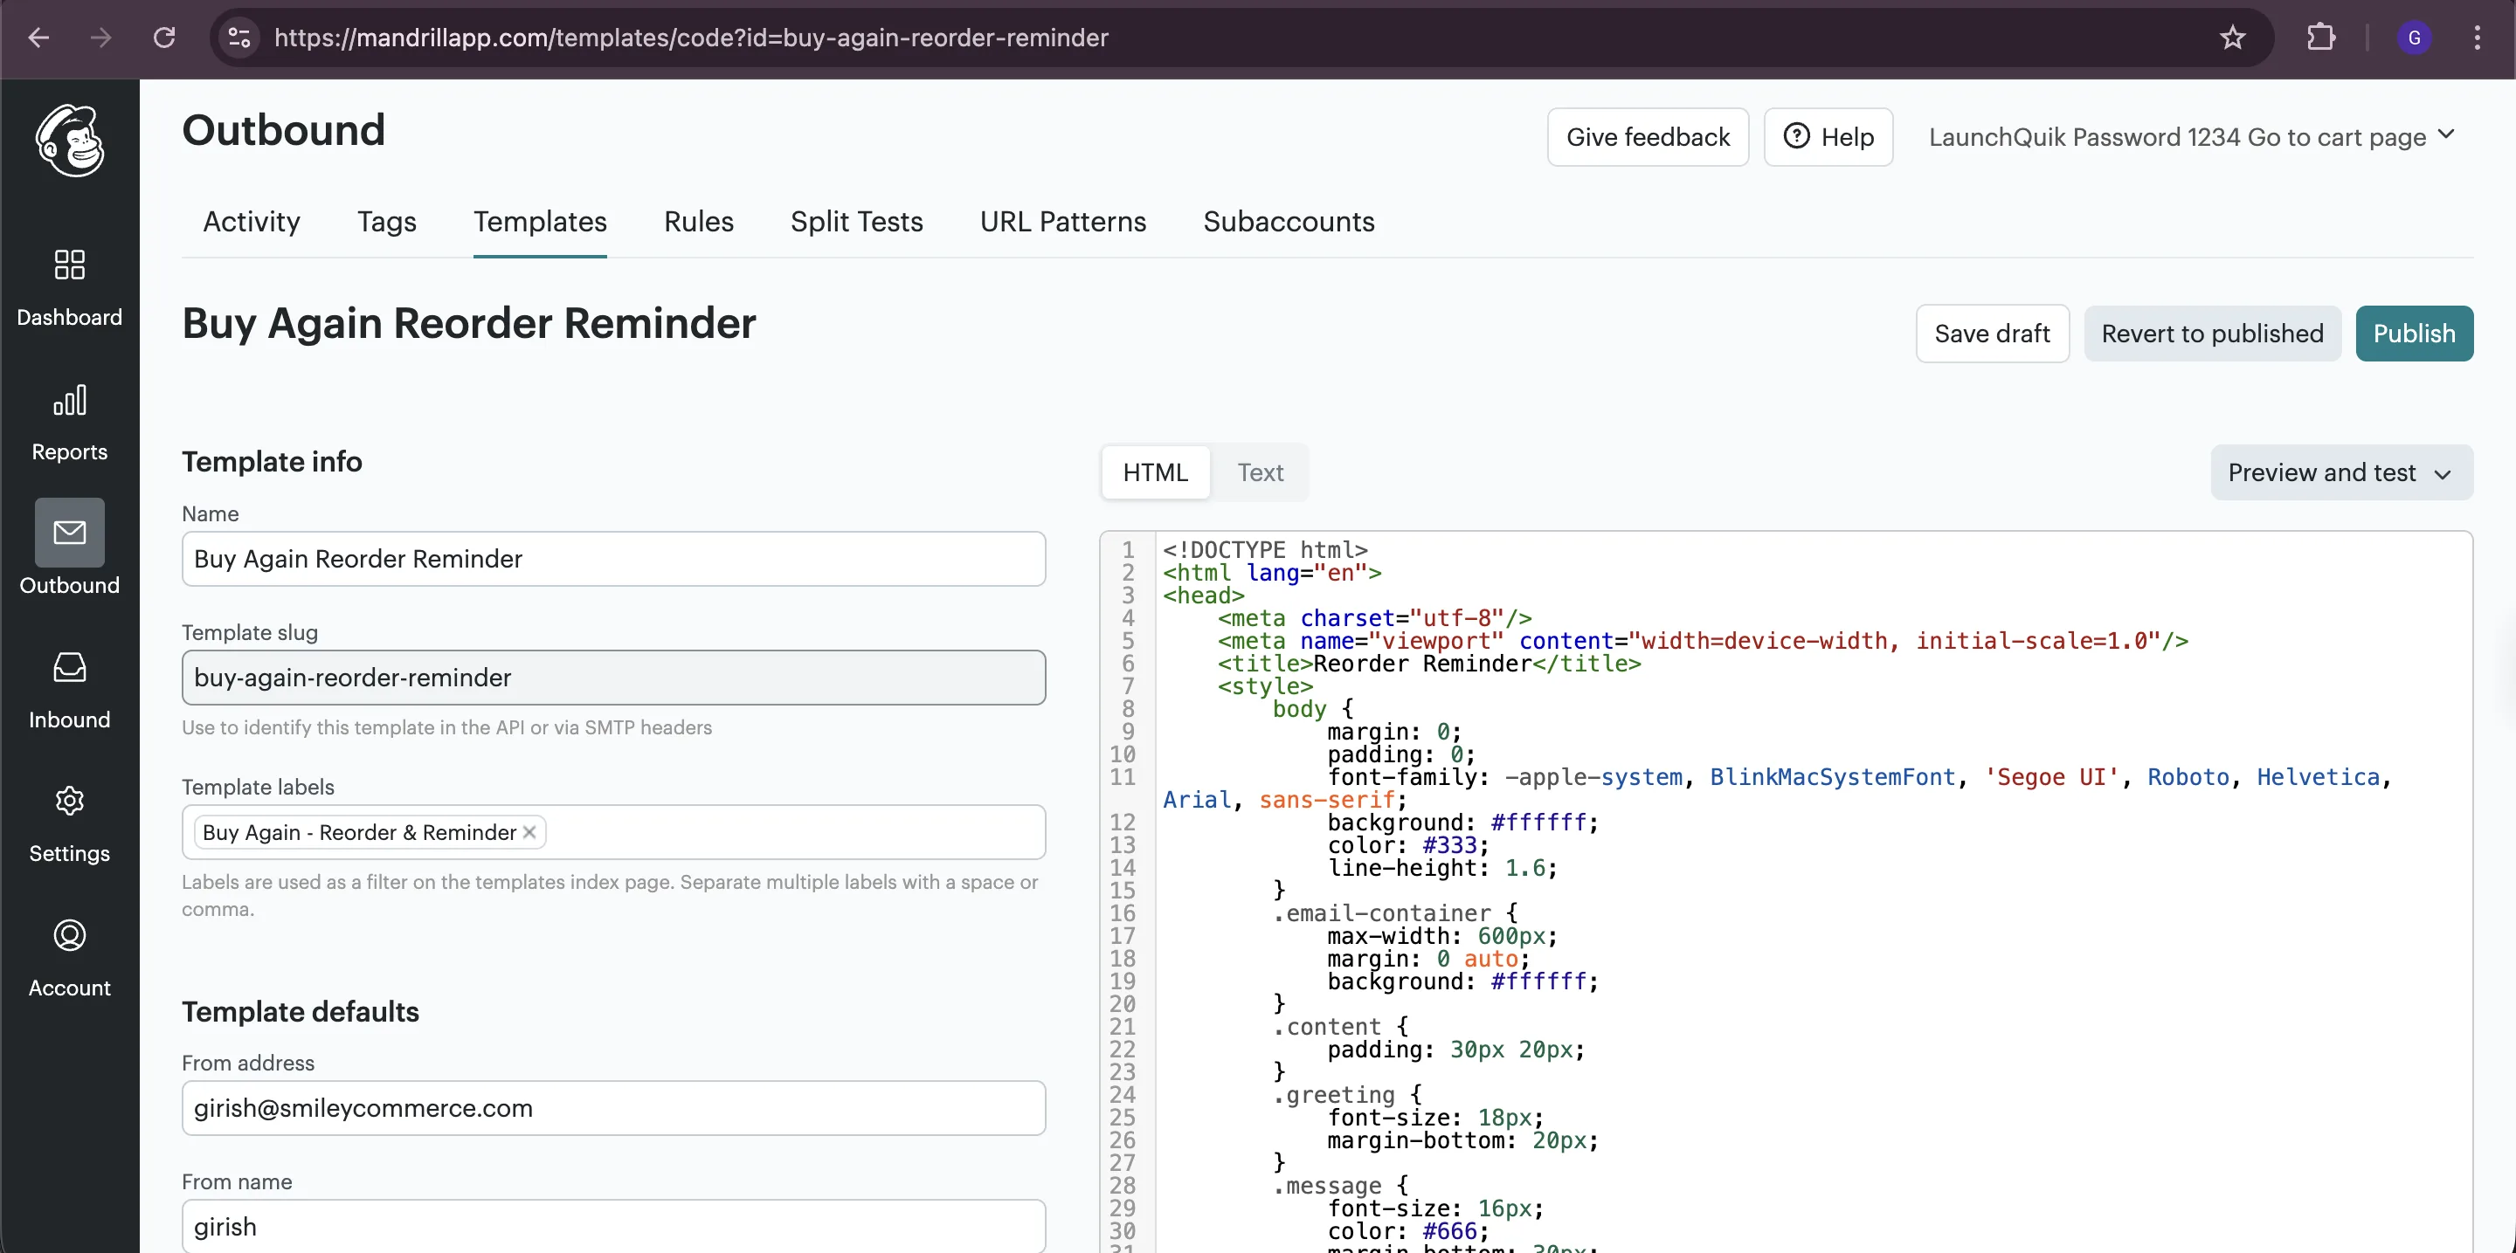
Task: Expand the Preview and test dropdown
Action: pos(2341,473)
